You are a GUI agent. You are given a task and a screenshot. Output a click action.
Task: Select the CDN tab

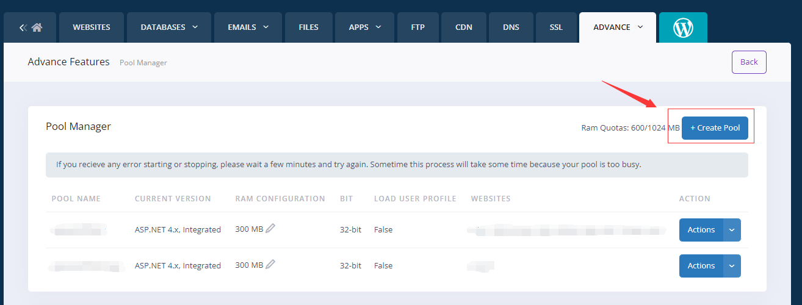pos(464,27)
